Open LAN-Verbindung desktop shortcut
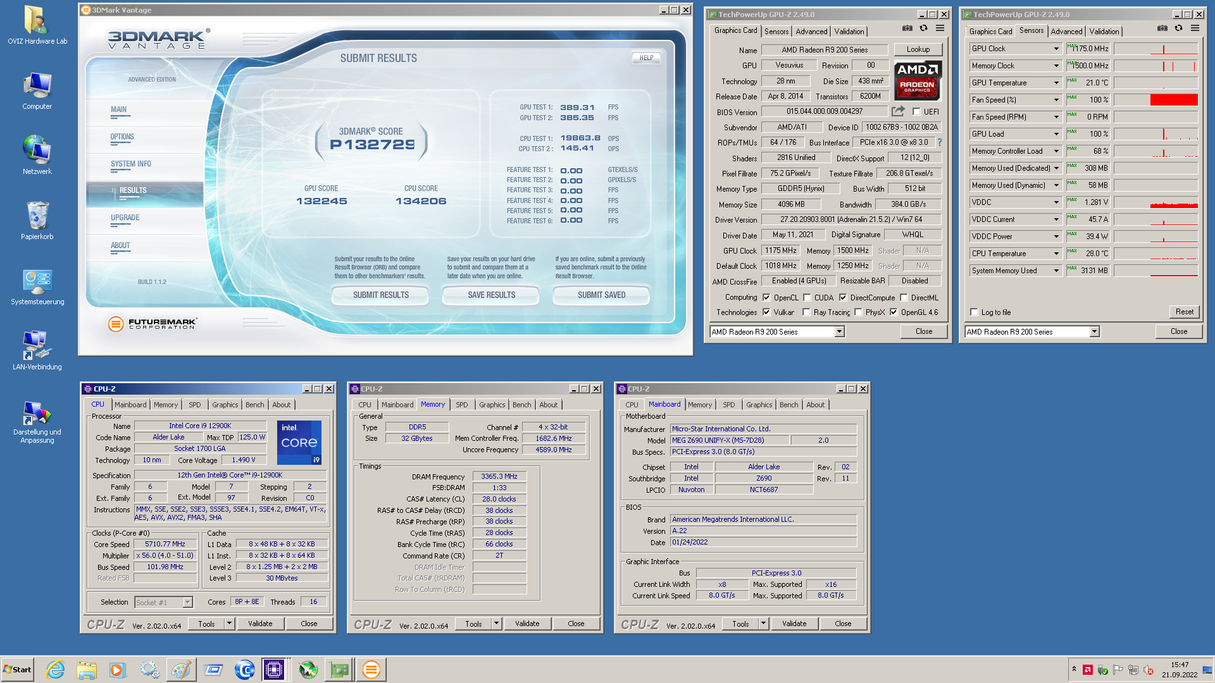Screen dimensions: 1215x683 click(37, 351)
